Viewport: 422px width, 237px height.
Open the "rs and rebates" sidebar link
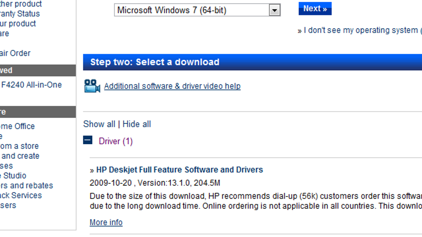pos(27,185)
